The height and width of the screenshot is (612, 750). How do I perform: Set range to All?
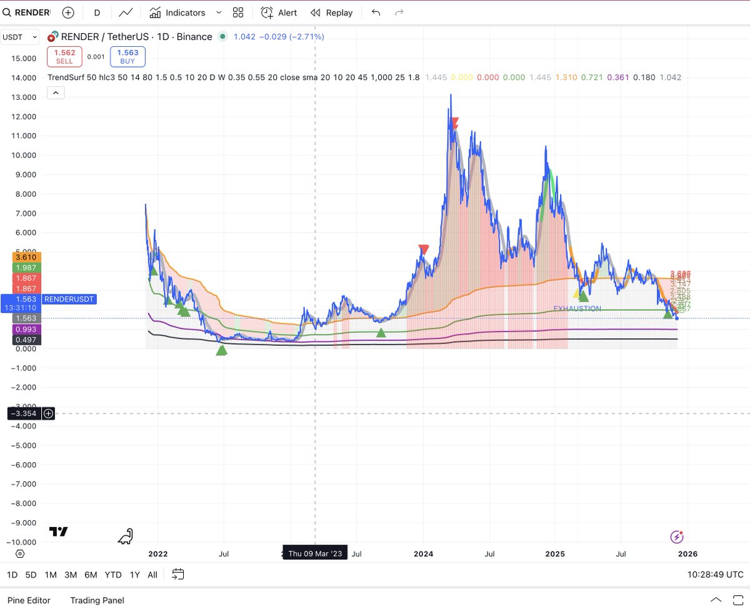click(x=152, y=575)
